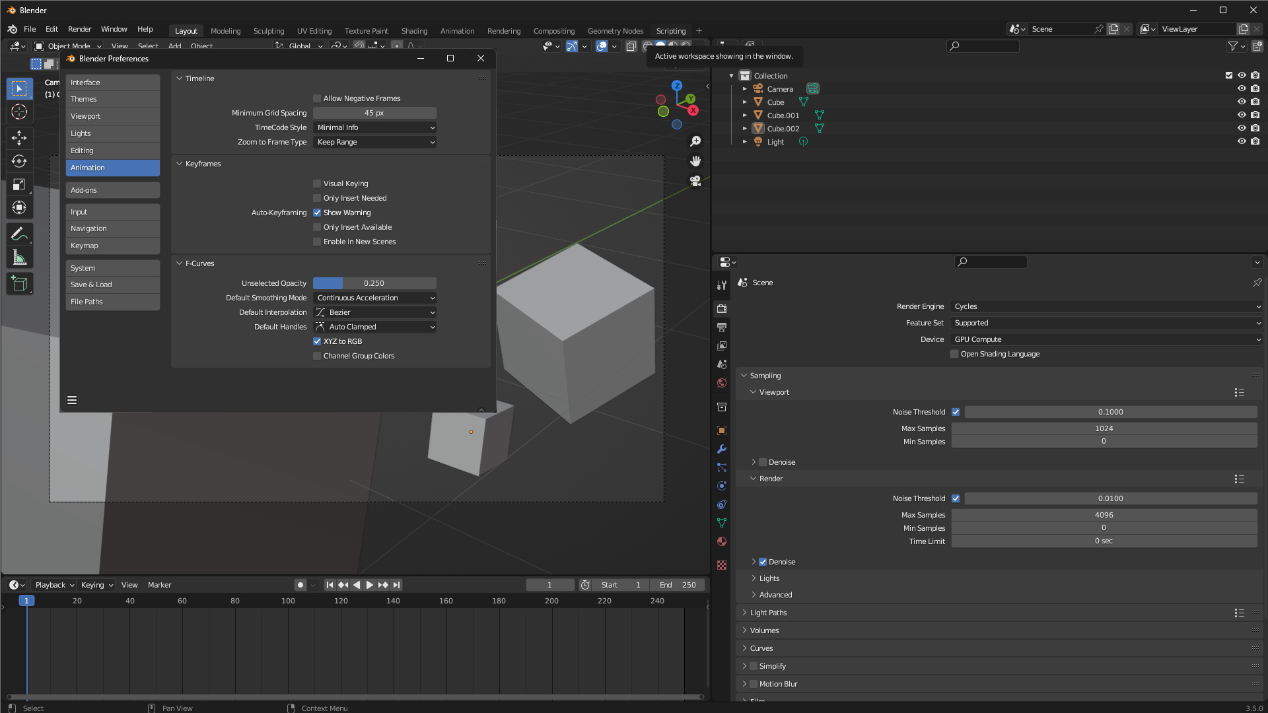Adjust the Unselected Opacity slider
Screen dimensions: 1268x713
[374, 283]
